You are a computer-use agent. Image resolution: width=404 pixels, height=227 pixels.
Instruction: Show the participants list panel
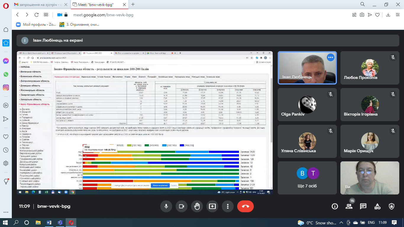(x=349, y=206)
